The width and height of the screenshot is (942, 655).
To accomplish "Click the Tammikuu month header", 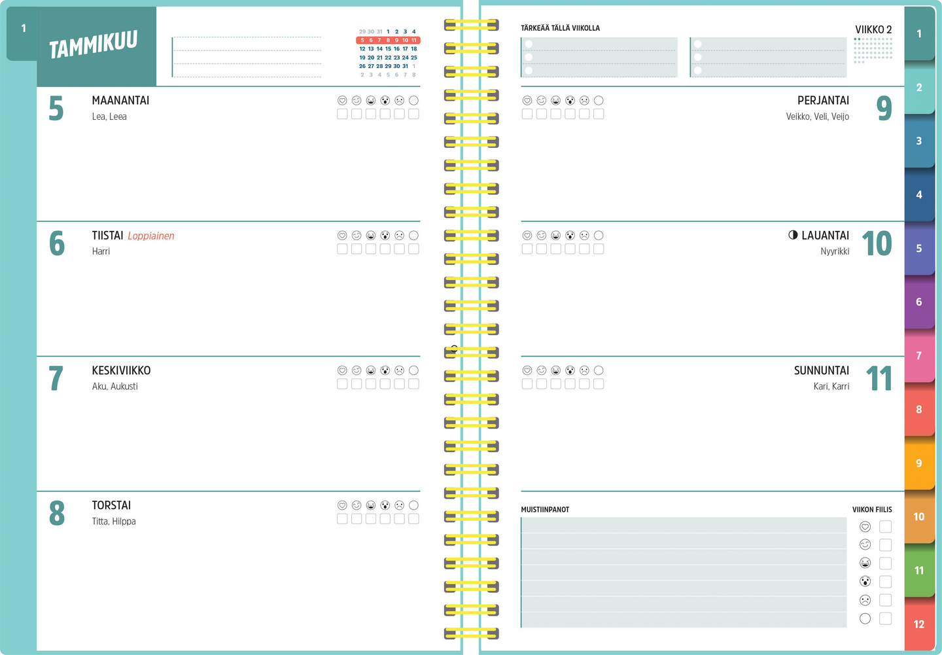I will [x=94, y=46].
